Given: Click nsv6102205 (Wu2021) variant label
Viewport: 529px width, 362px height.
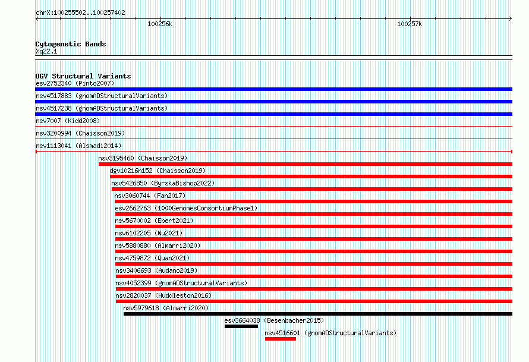Looking at the screenshot, I should pyautogui.click(x=149, y=233).
